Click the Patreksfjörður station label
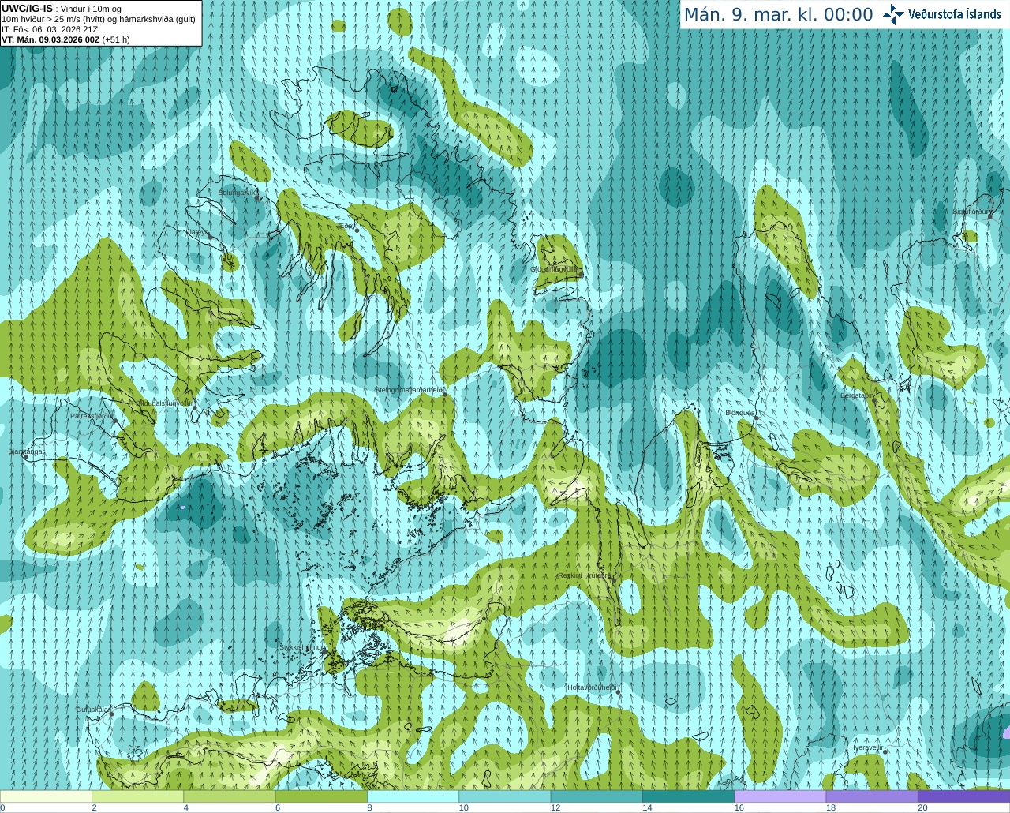The width and height of the screenshot is (1010, 813). click(x=92, y=415)
